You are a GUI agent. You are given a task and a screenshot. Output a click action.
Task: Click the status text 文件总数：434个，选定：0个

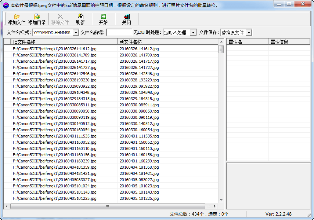point(199,214)
